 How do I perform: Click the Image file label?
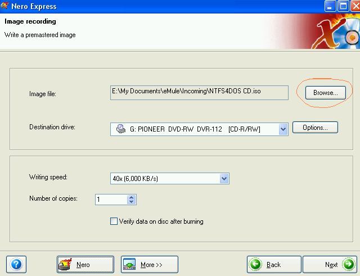(x=43, y=94)
